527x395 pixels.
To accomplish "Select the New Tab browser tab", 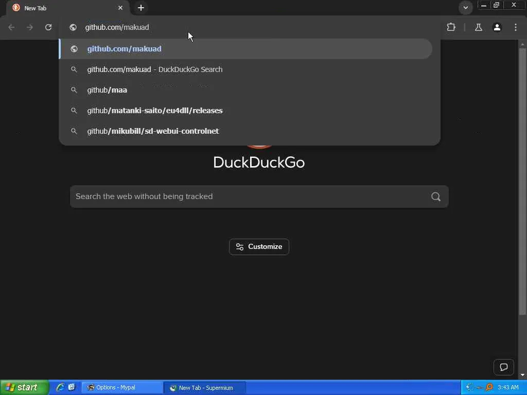I will pos(68,8).
